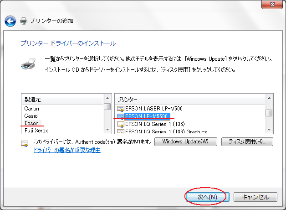Image resolution: width=286 pixels, height=210 pixels.
Task: Click the Windows Update(W) button
Action: click(186, 142)
